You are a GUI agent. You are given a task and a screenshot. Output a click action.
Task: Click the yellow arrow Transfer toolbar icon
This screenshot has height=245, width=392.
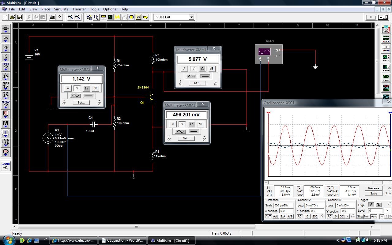(145, 17)
